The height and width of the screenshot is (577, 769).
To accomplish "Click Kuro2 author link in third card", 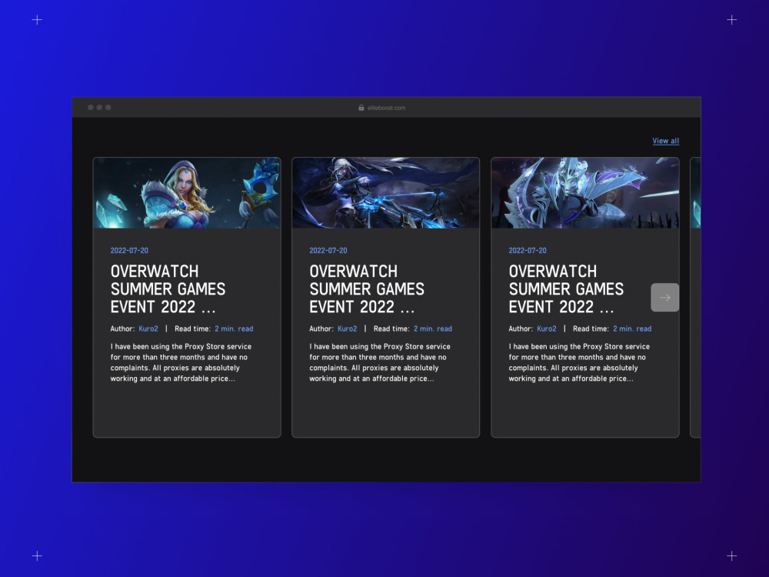I will tap(546, 329).
